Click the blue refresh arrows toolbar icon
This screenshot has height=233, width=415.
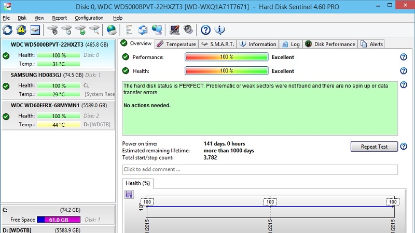tap(8, 30)
